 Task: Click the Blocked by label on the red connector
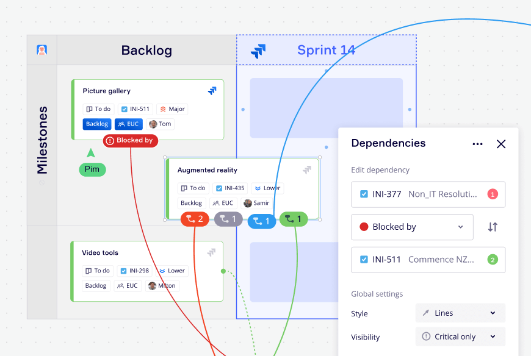130,140
